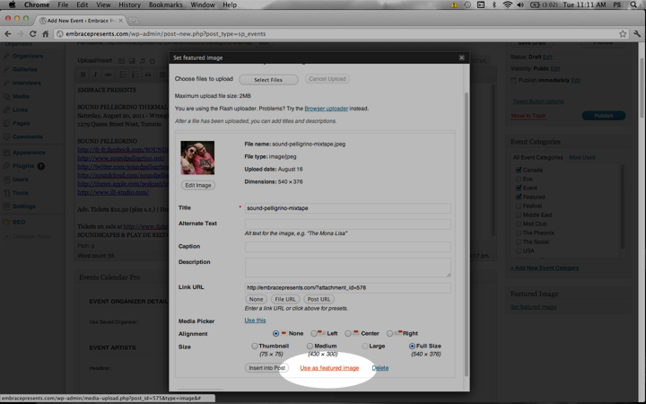The height and width of the screenshot is (404, 646).
Task: Open the History menu
Action: tap(130, 4)
